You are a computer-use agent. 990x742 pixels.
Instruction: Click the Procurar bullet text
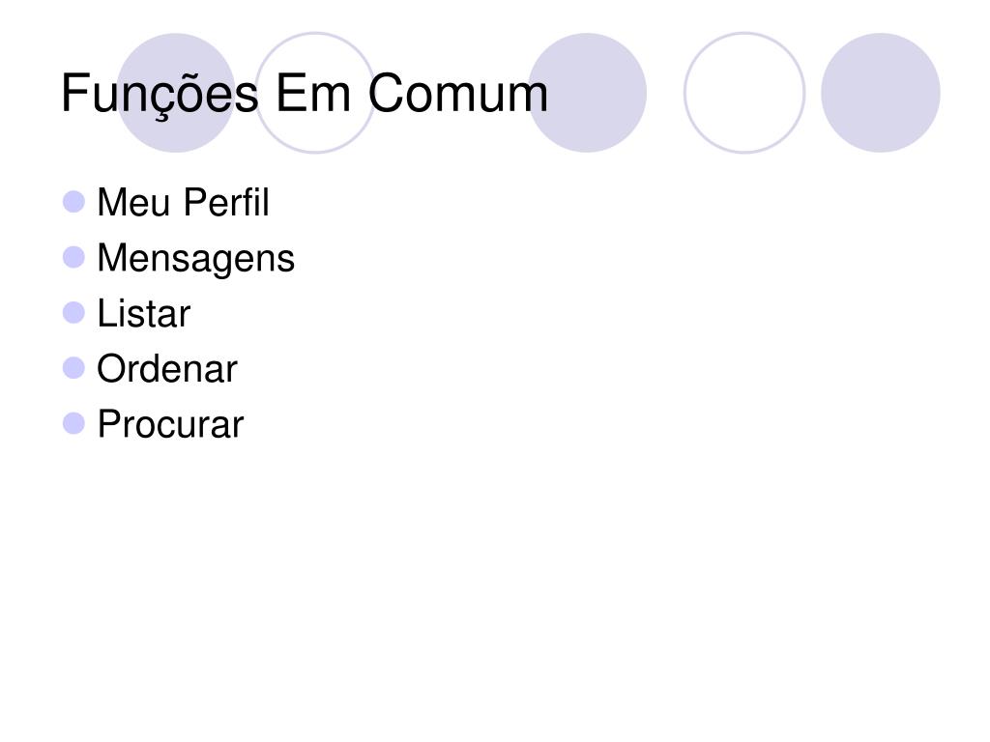pos(170,424)
